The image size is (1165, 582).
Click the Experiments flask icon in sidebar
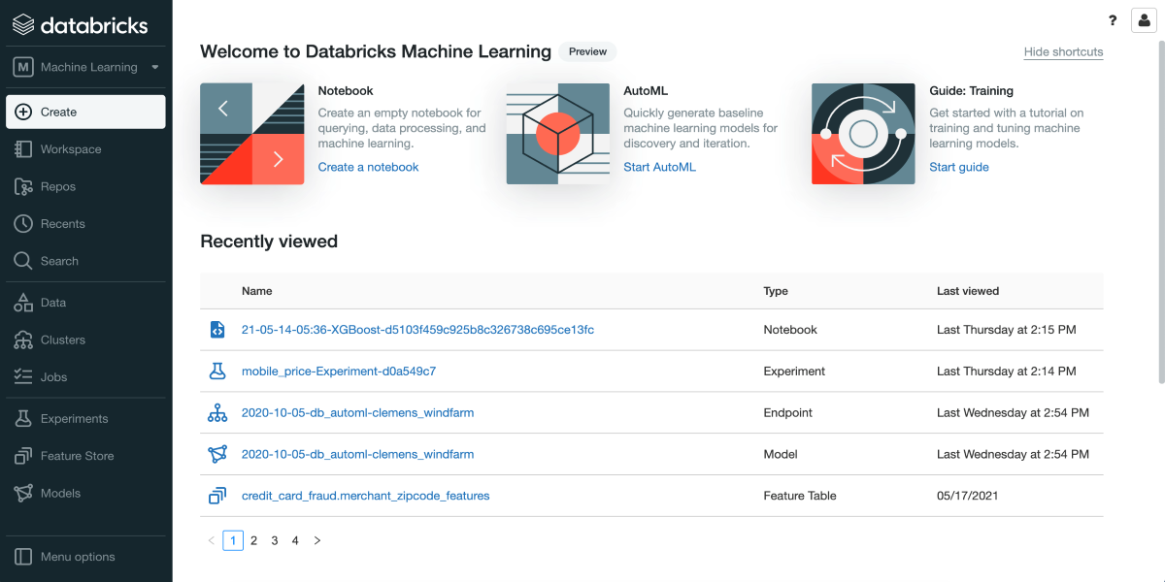tap(23, 418)
